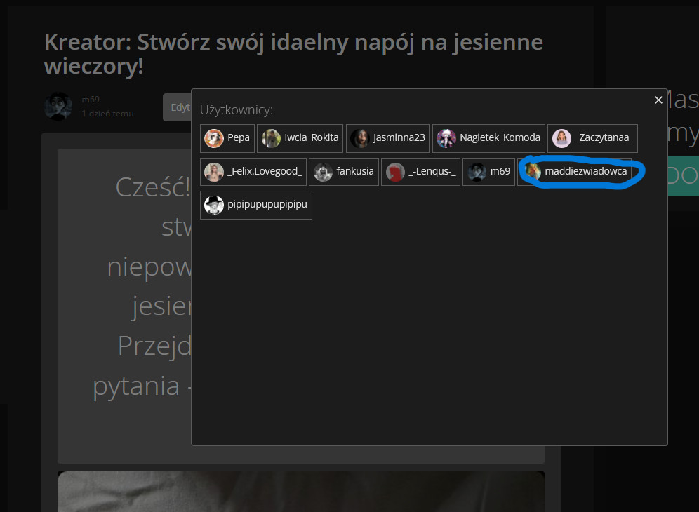This screenshot has width=699, height=512.
Task: Select user pipipupupupipipu
Action: point(255,205)
